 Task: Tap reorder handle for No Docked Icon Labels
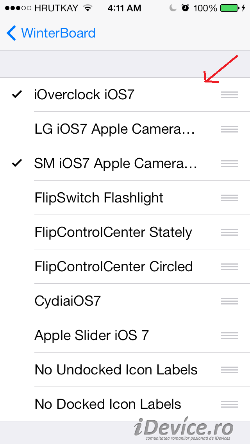tap(229, 404)
